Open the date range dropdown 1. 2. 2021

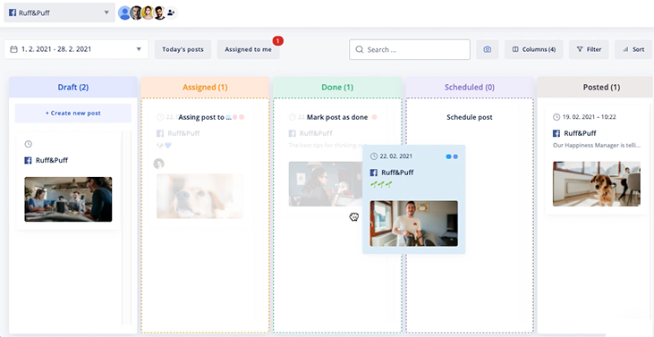tap(76, 49)
